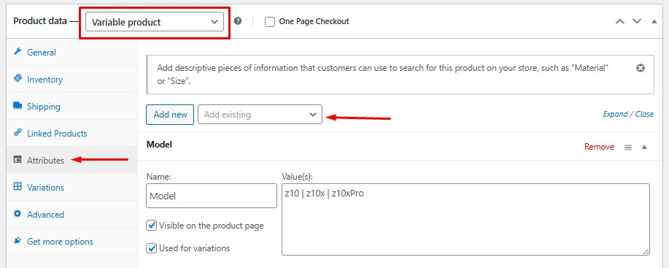669x268 pixels.
Task: Dismiss the attributes info notice
Action: click(641, 68)
